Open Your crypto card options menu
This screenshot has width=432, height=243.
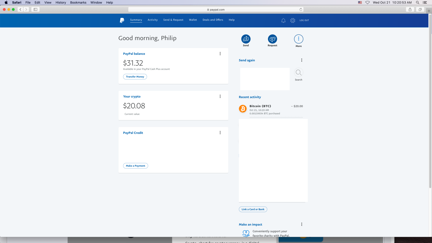(220, 96)
